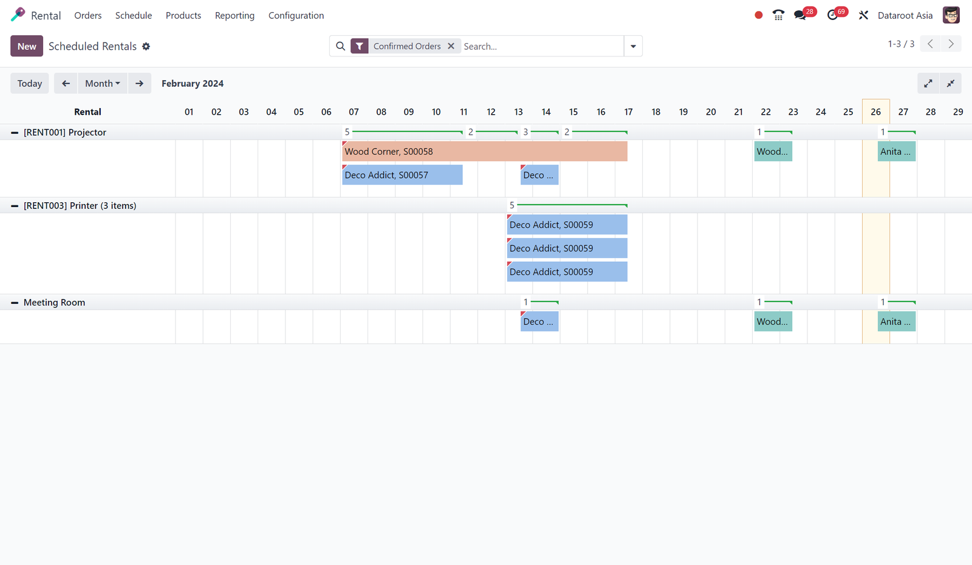Open conversations with 28 messages
The height and width of the screenshot is (565, 972).
[x=804, y=14]
